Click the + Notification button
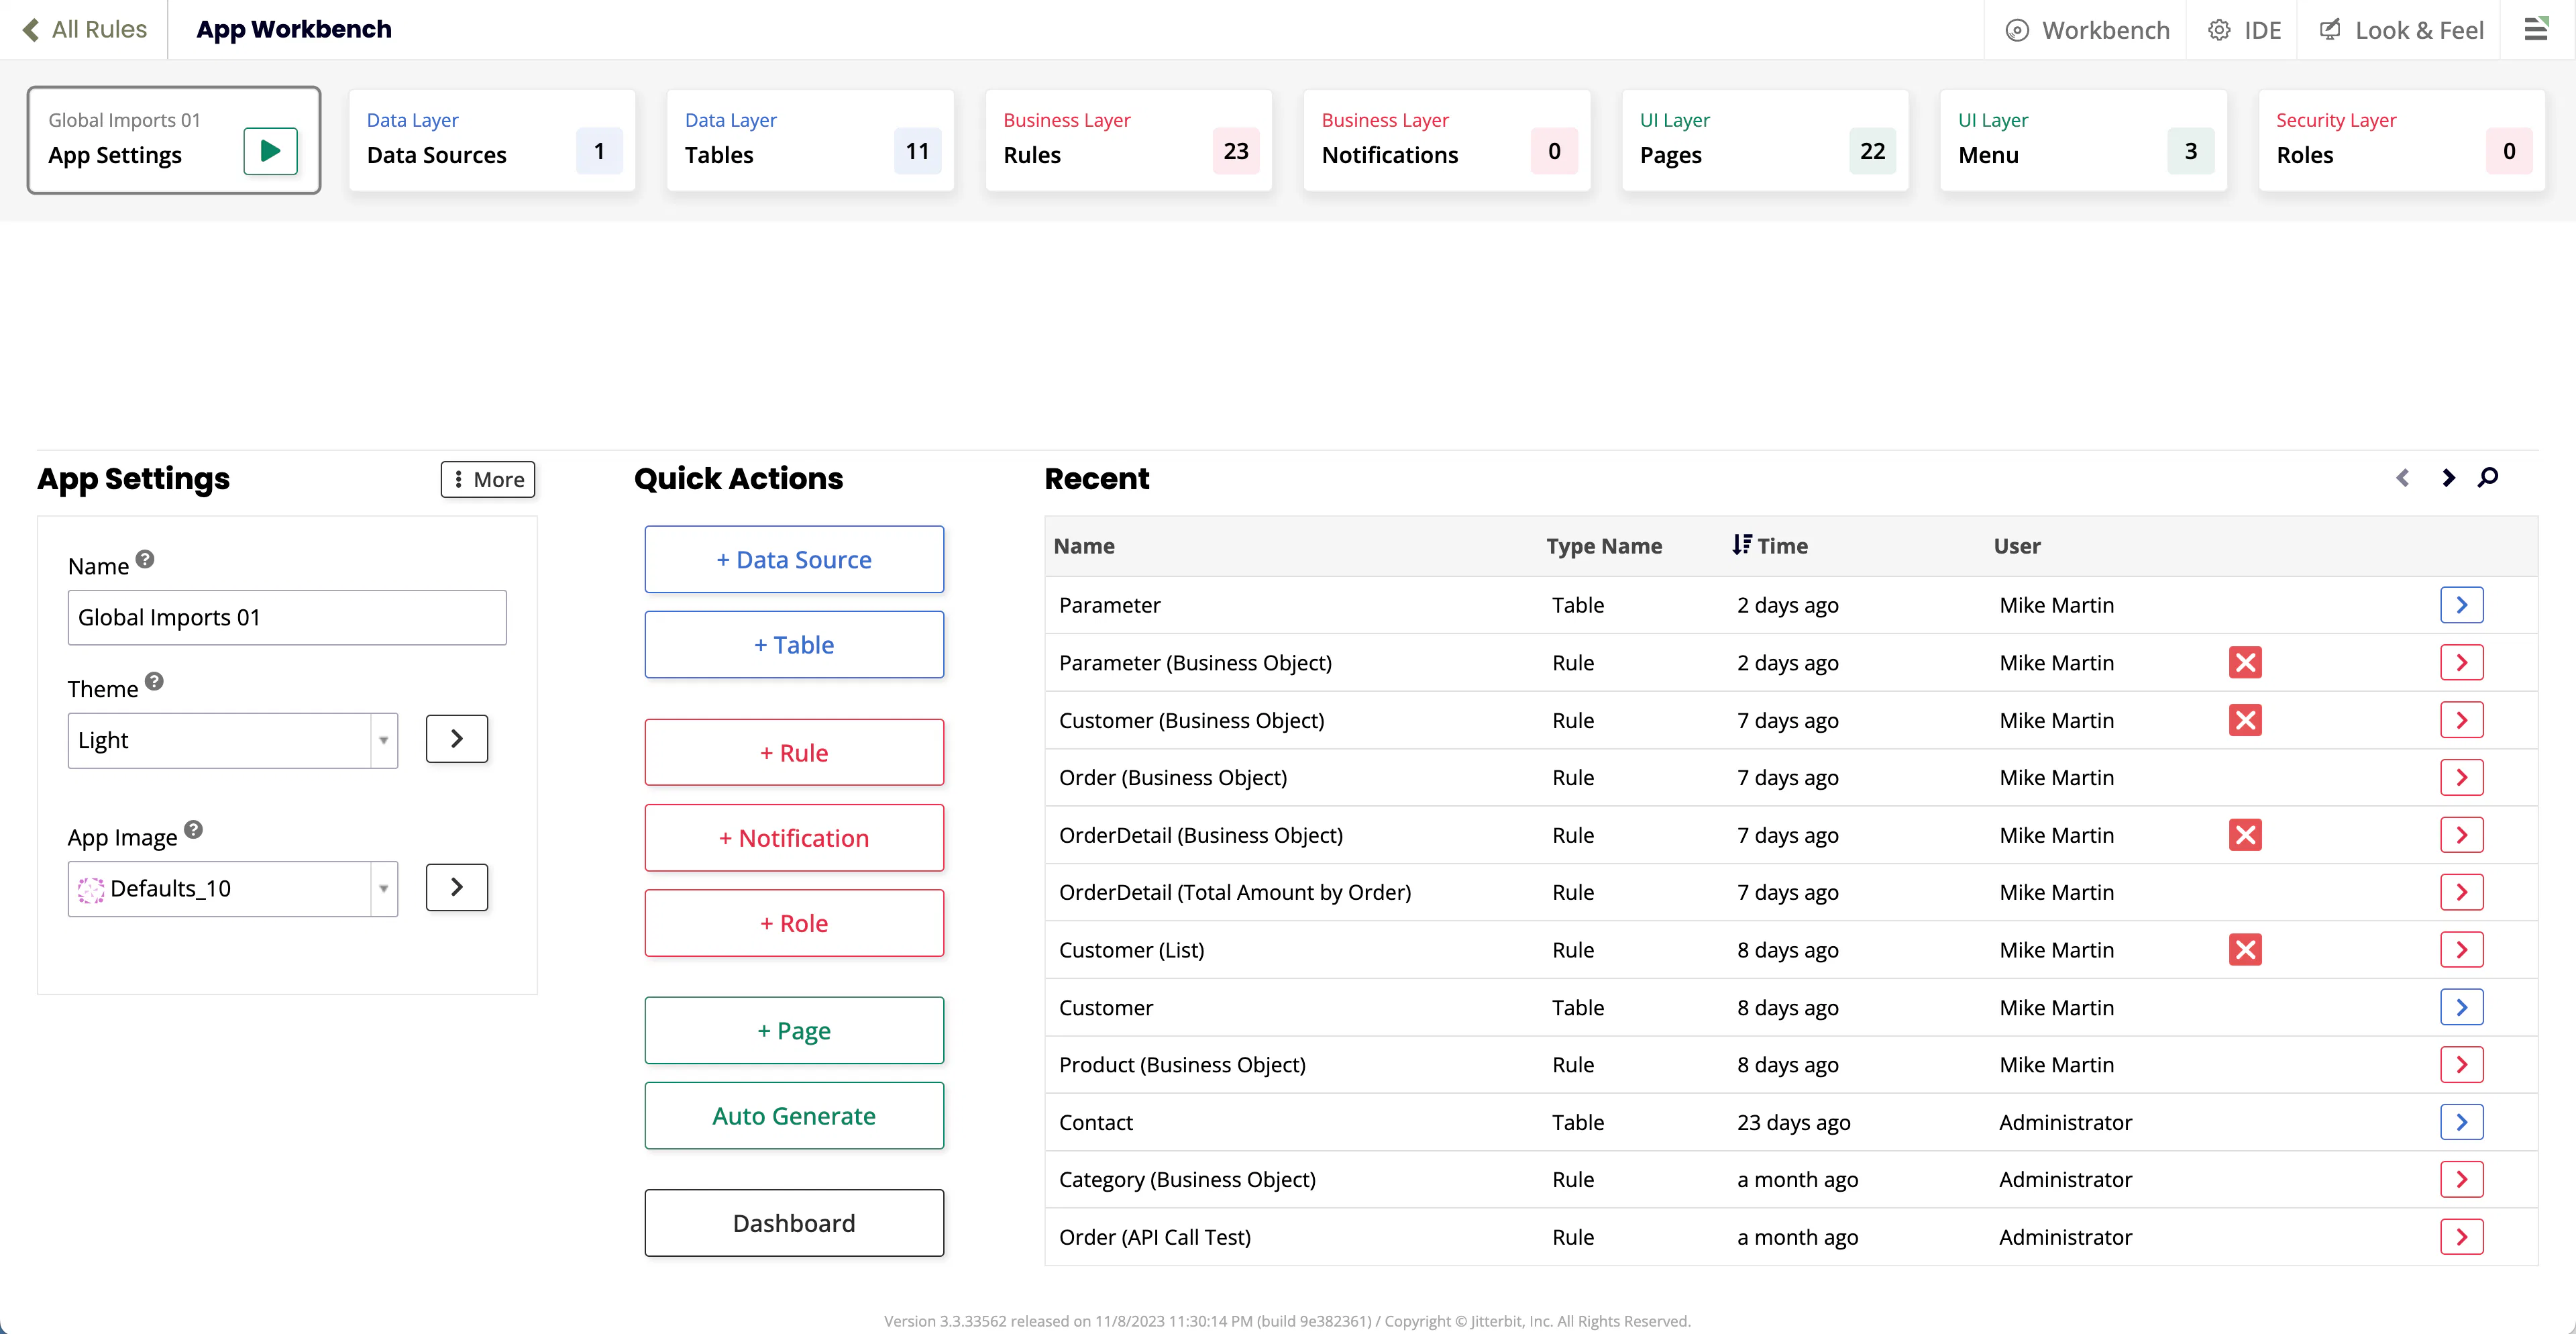2576x1334 pixels. [794, 838]
